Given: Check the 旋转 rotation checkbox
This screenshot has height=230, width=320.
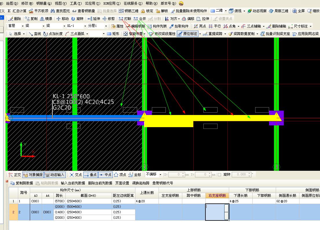Looking at the screenshot, I should 220,175.
